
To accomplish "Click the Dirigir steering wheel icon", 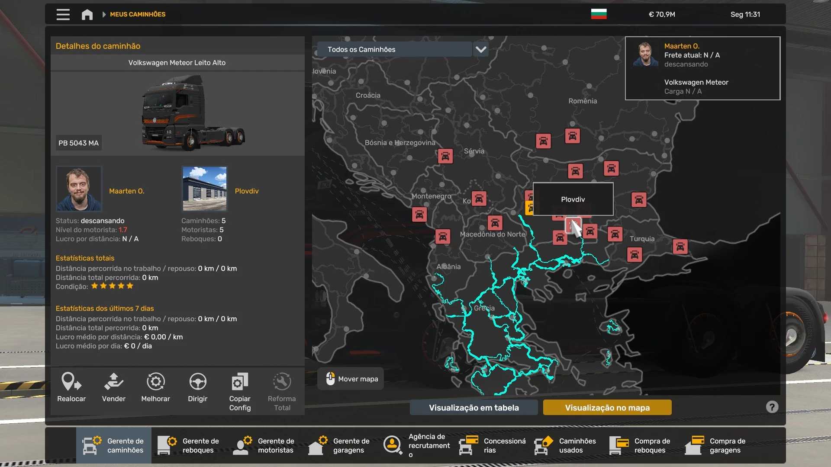I will 197,382.
